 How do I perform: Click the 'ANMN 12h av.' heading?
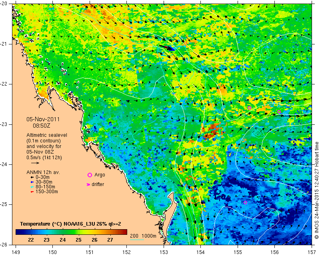pos(43,172)
